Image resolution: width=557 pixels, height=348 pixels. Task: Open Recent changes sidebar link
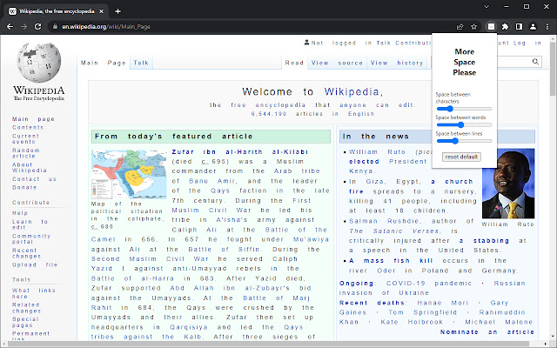pos(26,253)
